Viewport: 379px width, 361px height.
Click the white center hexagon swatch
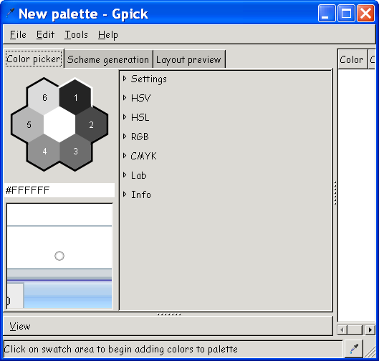click(59, 124)
